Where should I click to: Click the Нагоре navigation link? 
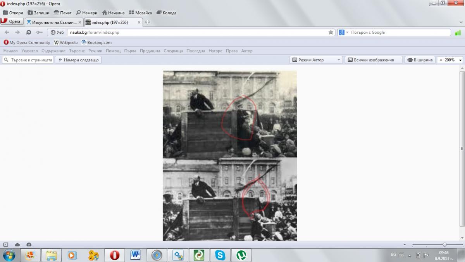tap(215, 51)
